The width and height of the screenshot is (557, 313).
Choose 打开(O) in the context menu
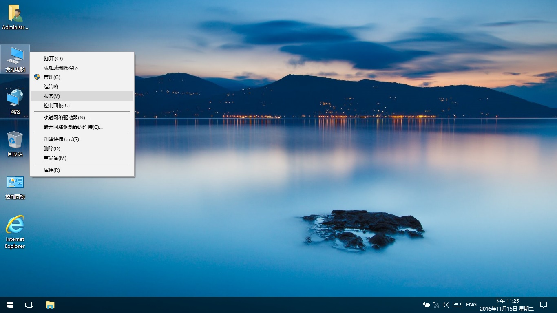pos(82,58)
